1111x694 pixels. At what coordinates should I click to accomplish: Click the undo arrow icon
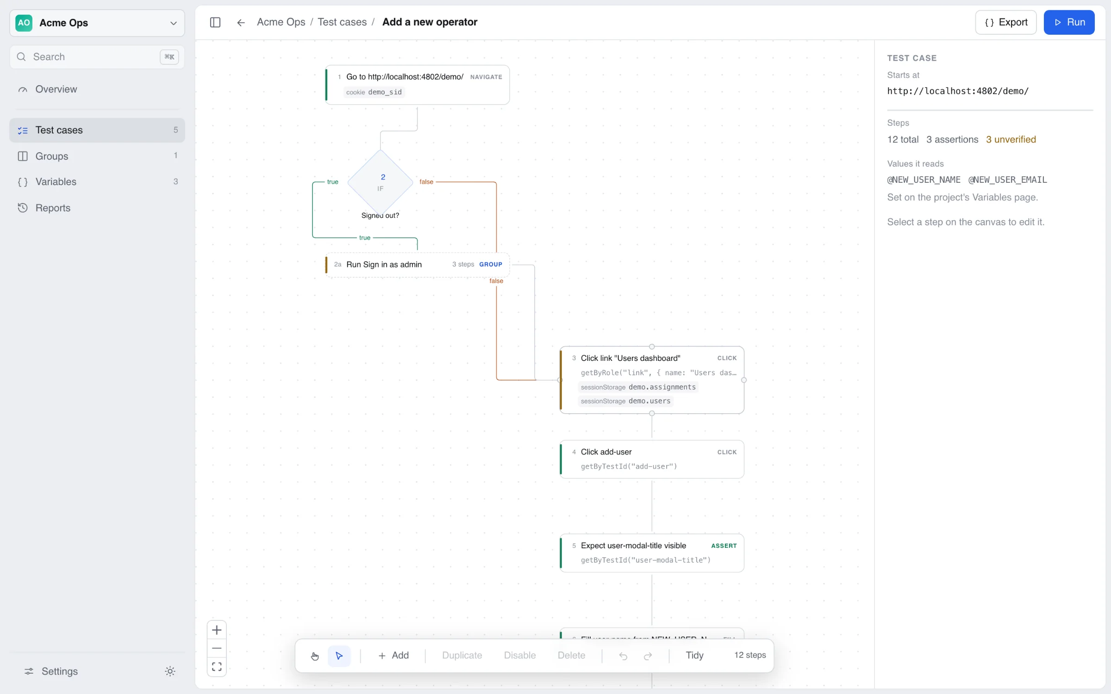pyautogui.click(x=623, y=656)
